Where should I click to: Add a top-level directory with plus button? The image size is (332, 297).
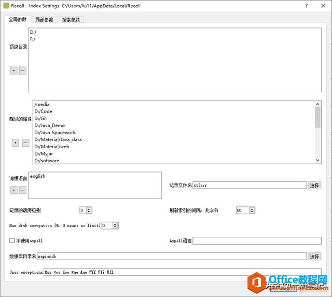[14, 70]
